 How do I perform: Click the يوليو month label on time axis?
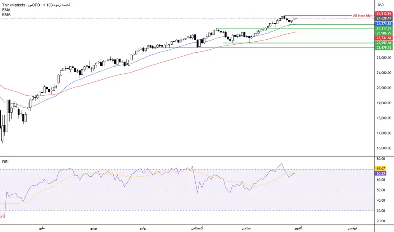pyautogui.click(x=143, y=228)
